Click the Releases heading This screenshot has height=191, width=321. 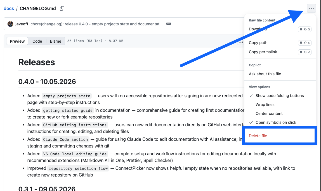pyautogui.click(x=37, y=62)
